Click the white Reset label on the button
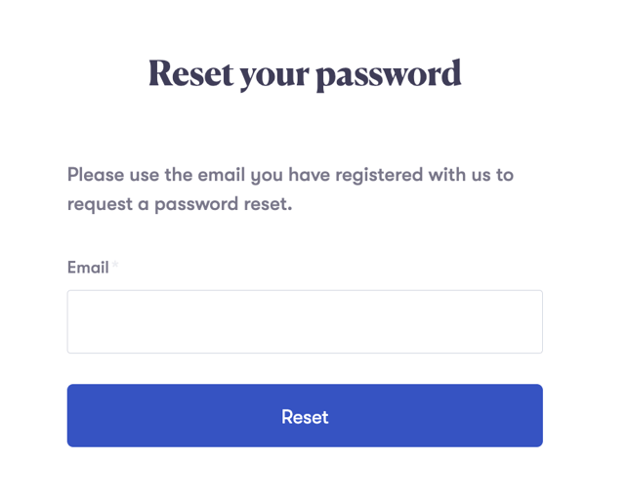Image resolution: width=629 pixels, height=504 pixels. [305, 417]
